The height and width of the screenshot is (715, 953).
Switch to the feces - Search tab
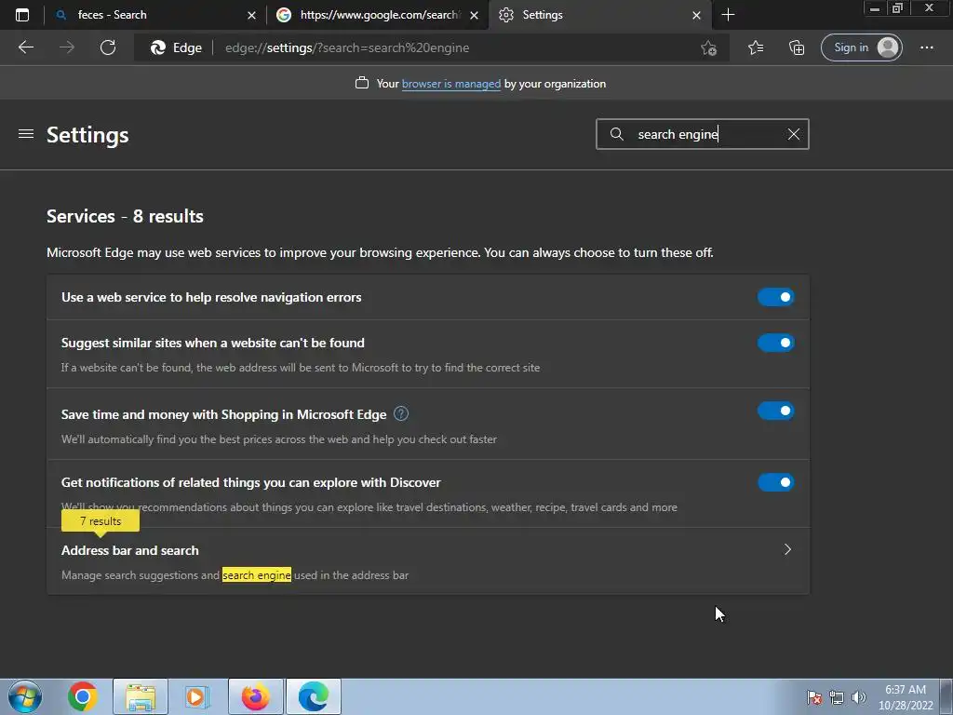click(x=154, y=15)
